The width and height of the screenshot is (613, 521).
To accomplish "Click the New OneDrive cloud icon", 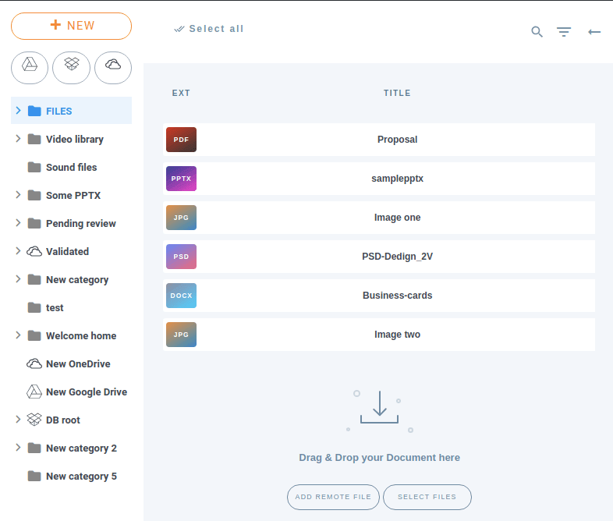I will pyautogui.click(x=34, y=364).
